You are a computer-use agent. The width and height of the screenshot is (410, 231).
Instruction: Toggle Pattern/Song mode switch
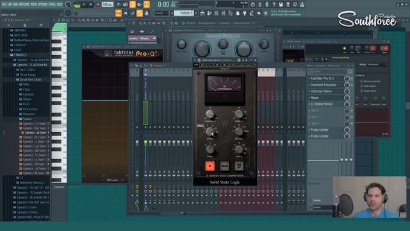77,4
